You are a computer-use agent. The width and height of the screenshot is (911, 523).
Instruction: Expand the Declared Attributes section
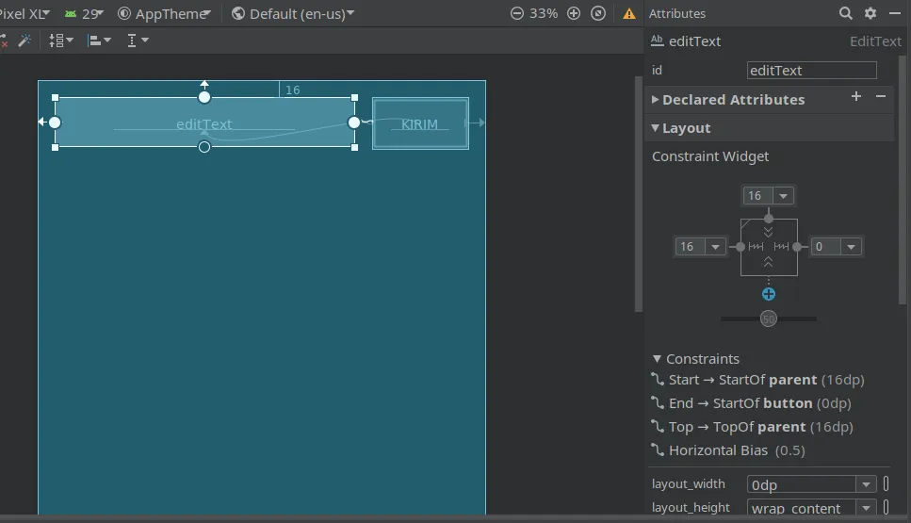pos(655,99)
